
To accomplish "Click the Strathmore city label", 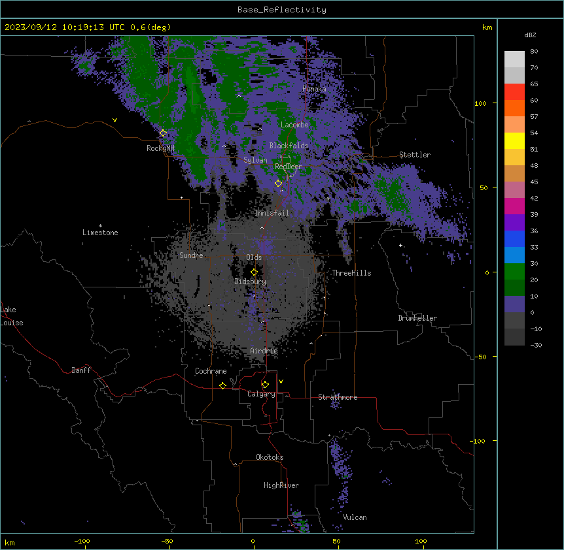I will (x=338, y=397).
